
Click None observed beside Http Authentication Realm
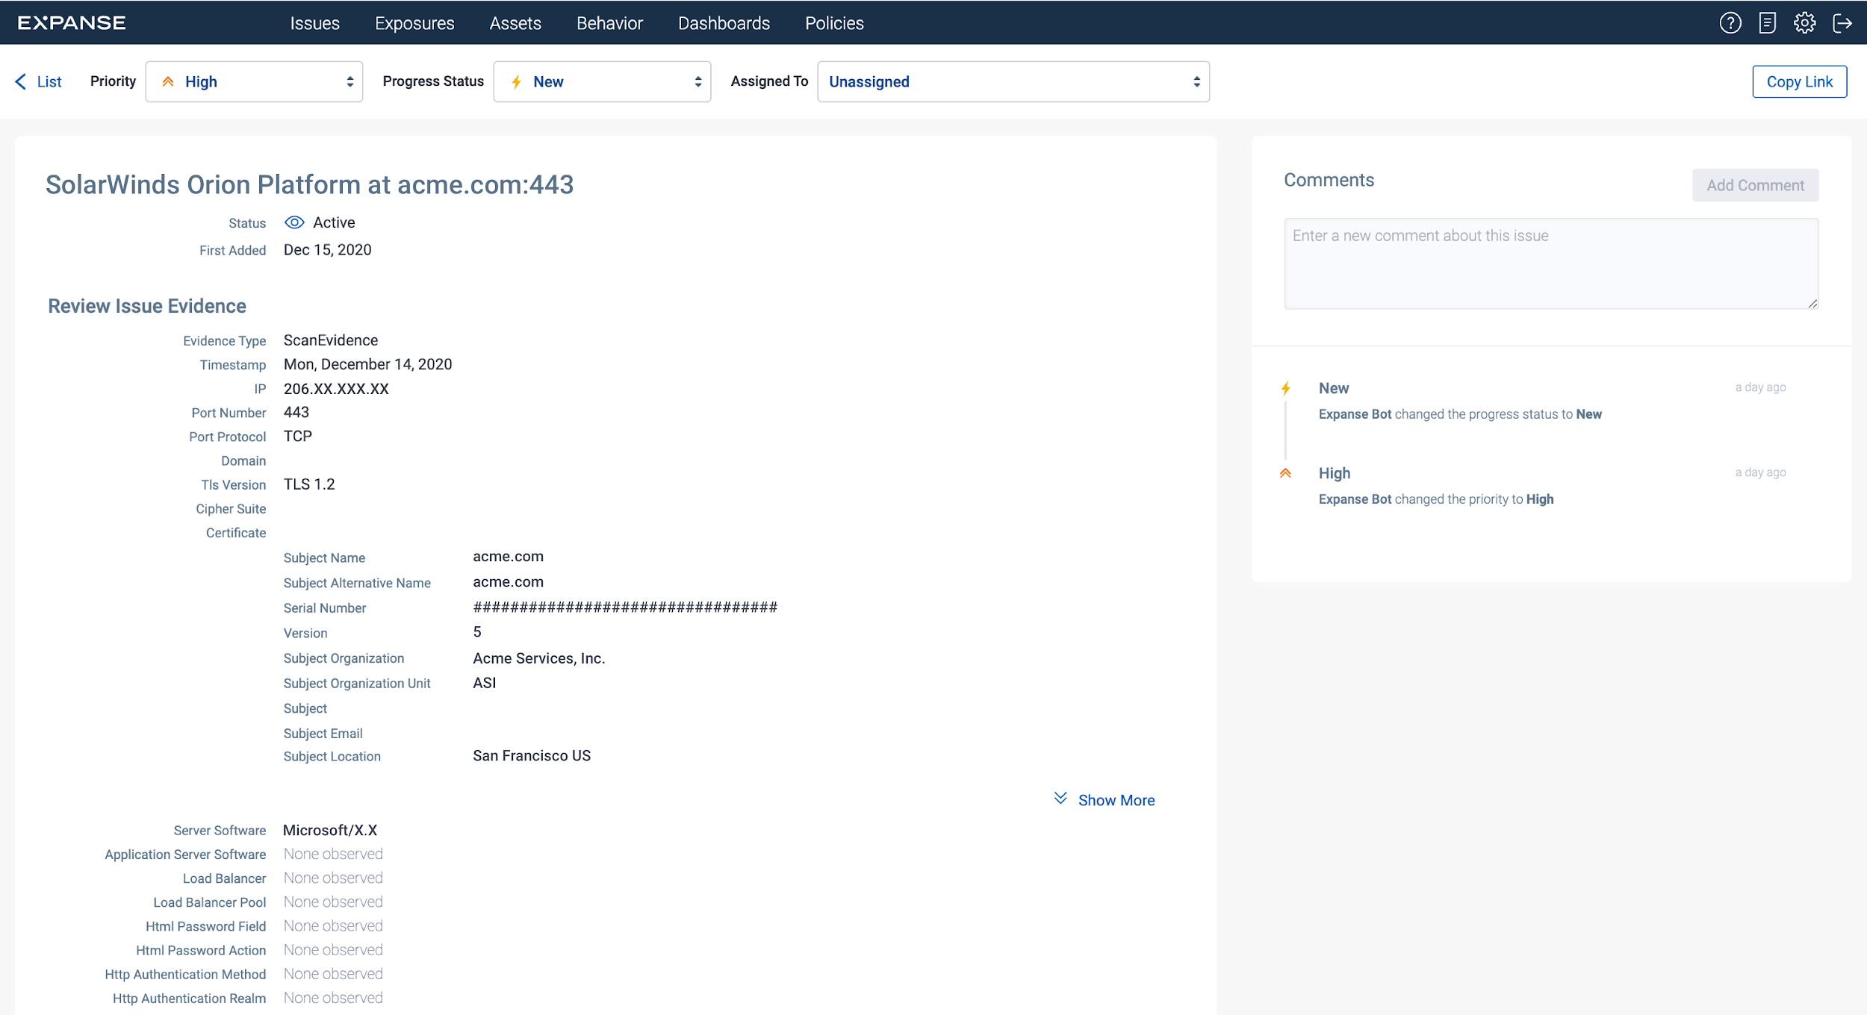pos(333,998)
